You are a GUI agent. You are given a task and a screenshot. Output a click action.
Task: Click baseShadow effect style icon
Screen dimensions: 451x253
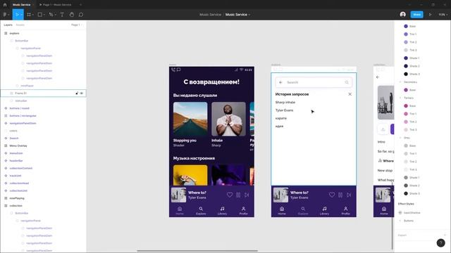400,212
